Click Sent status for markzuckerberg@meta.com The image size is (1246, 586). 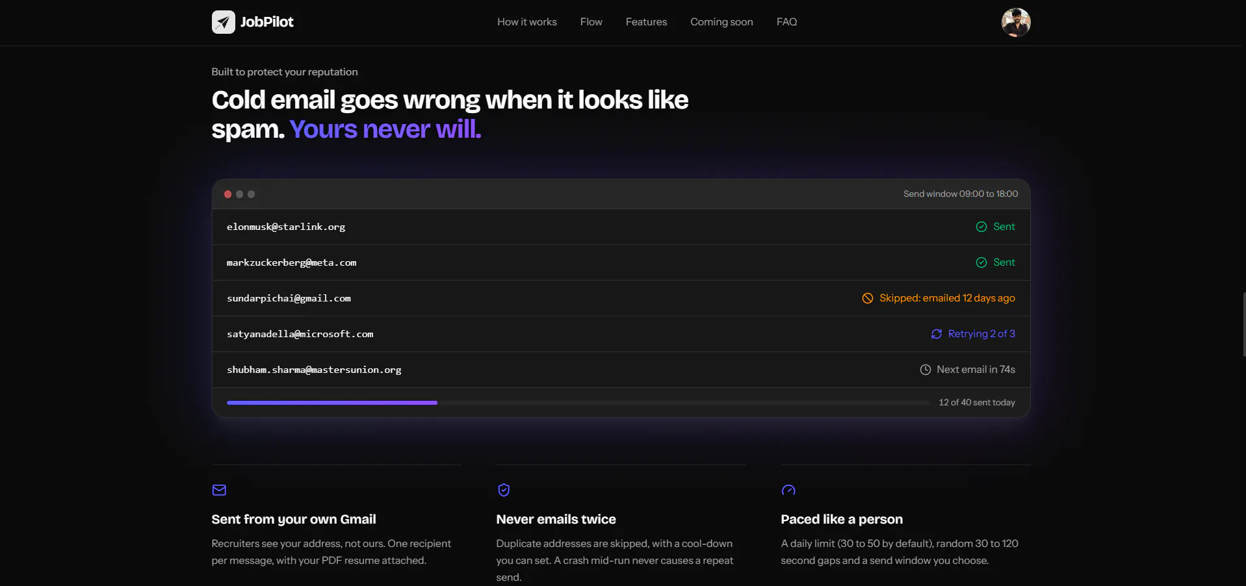click(1004, 262)
